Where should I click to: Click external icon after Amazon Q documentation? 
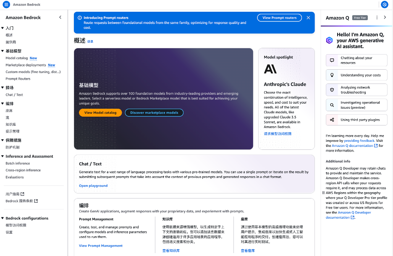pos(376,146)
